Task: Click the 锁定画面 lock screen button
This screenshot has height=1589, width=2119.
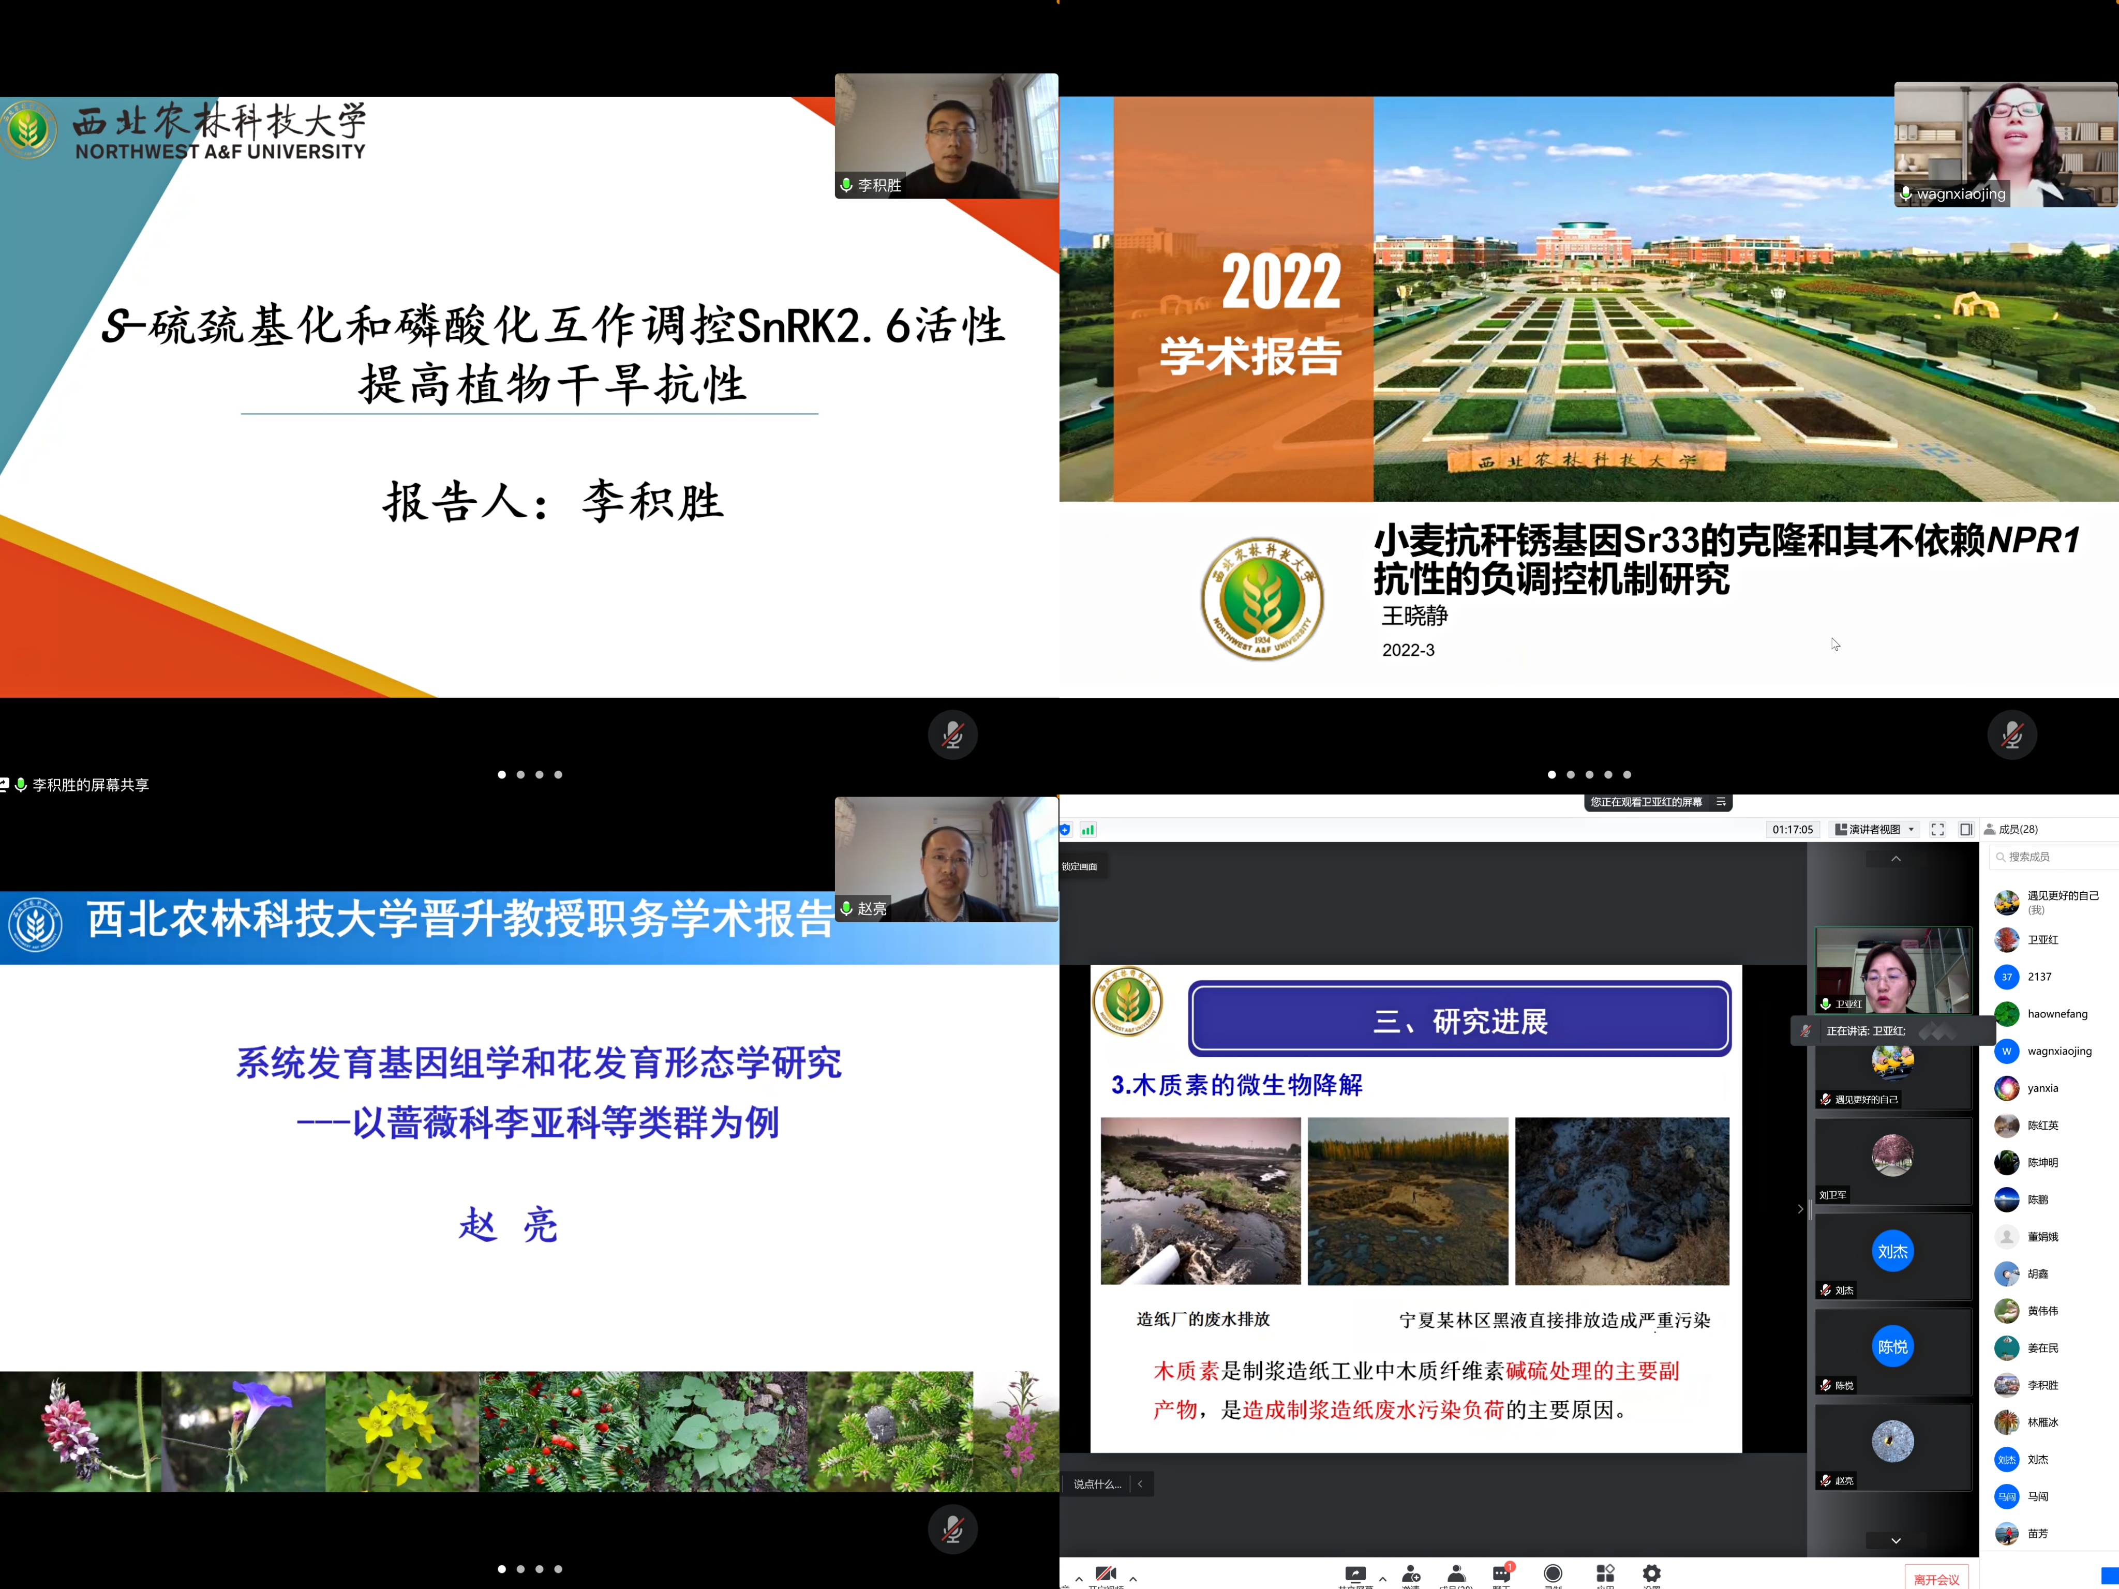Action: pyautogui.click(x=1080, y=867)
